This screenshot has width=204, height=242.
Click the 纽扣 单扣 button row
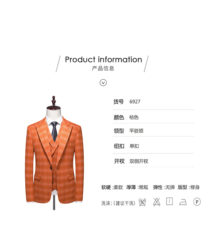153,146
